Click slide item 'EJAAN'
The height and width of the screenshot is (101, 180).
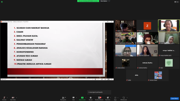tap(20, 32)
